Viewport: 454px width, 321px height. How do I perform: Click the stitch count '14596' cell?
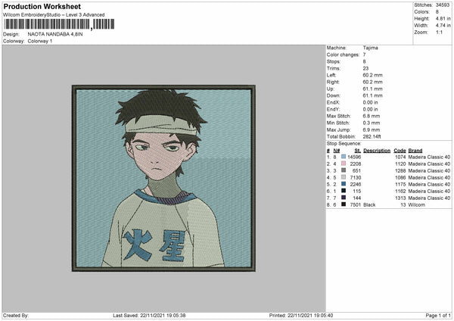click(354, 157)
